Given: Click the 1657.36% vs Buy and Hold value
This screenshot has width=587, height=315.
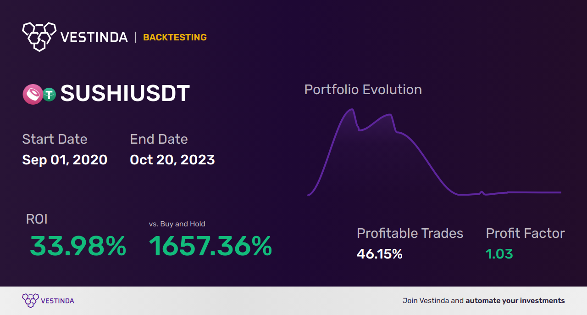Looking at the screenshot, I should pyautogui.click(x=210, y=247).
